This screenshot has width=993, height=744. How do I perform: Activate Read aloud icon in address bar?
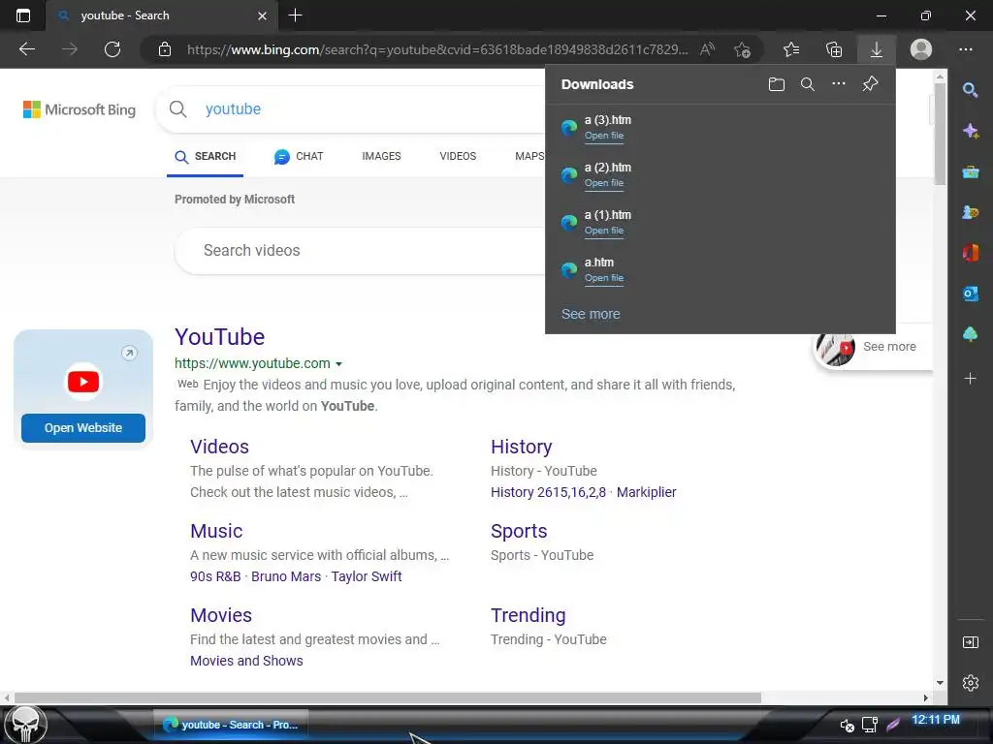[x=707, y=49]
